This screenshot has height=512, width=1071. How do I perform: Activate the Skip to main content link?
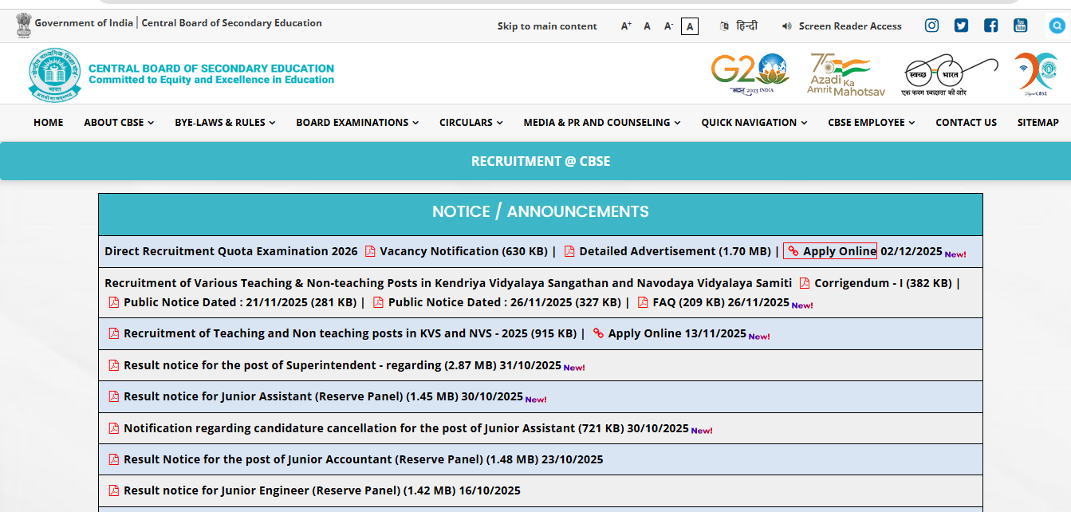(547, 26)
